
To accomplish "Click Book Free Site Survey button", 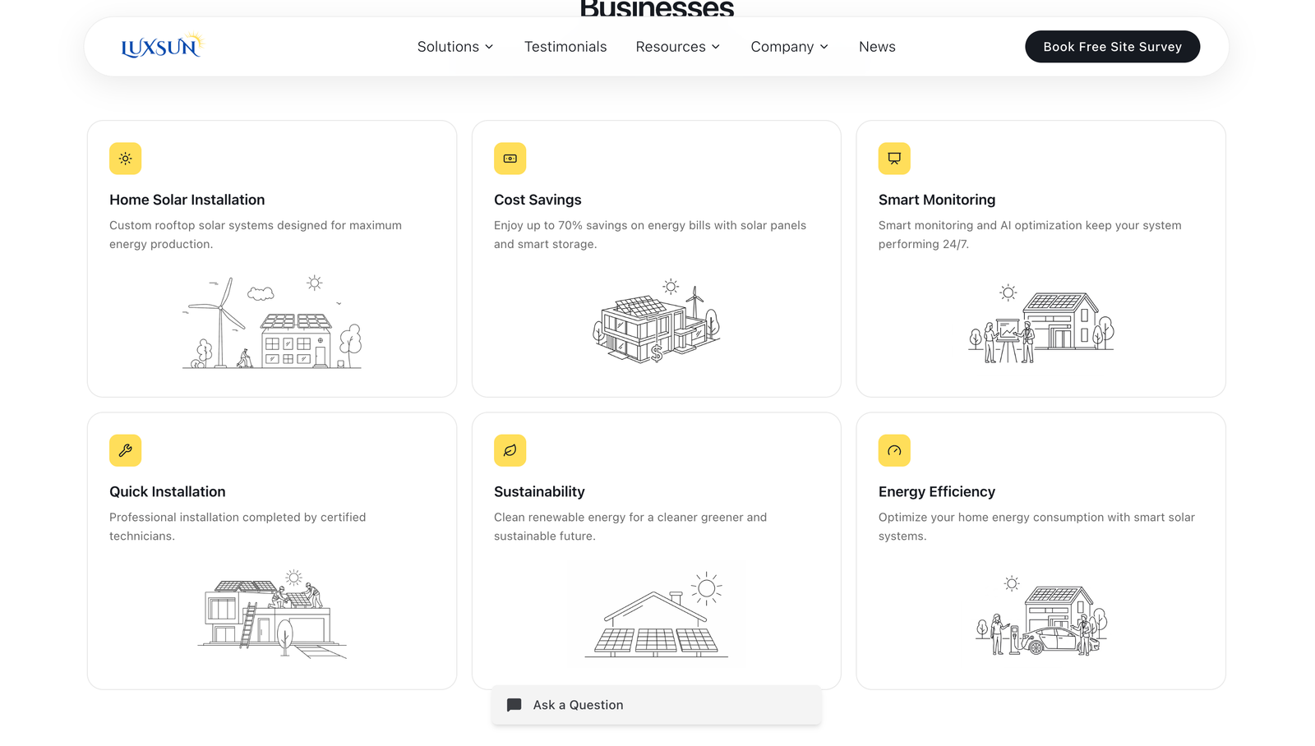I will click(x=1112, y=47).
